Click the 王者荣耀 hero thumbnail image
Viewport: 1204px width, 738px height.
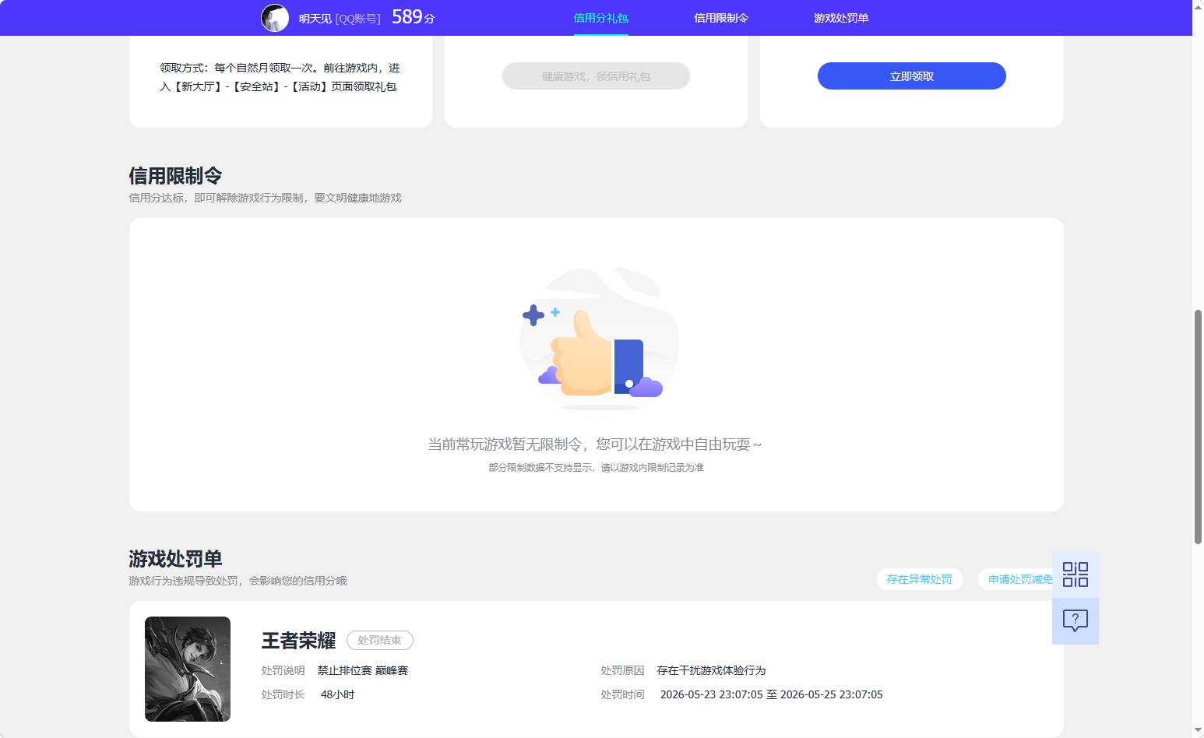(188, 669)
